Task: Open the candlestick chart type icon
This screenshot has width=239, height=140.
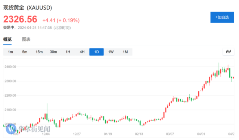Action: click(x=228, y=52)
